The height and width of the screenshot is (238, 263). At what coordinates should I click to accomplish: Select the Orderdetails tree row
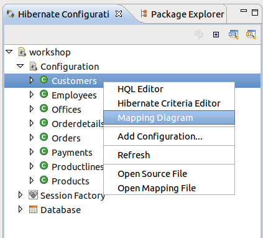(x=78, y=124)
